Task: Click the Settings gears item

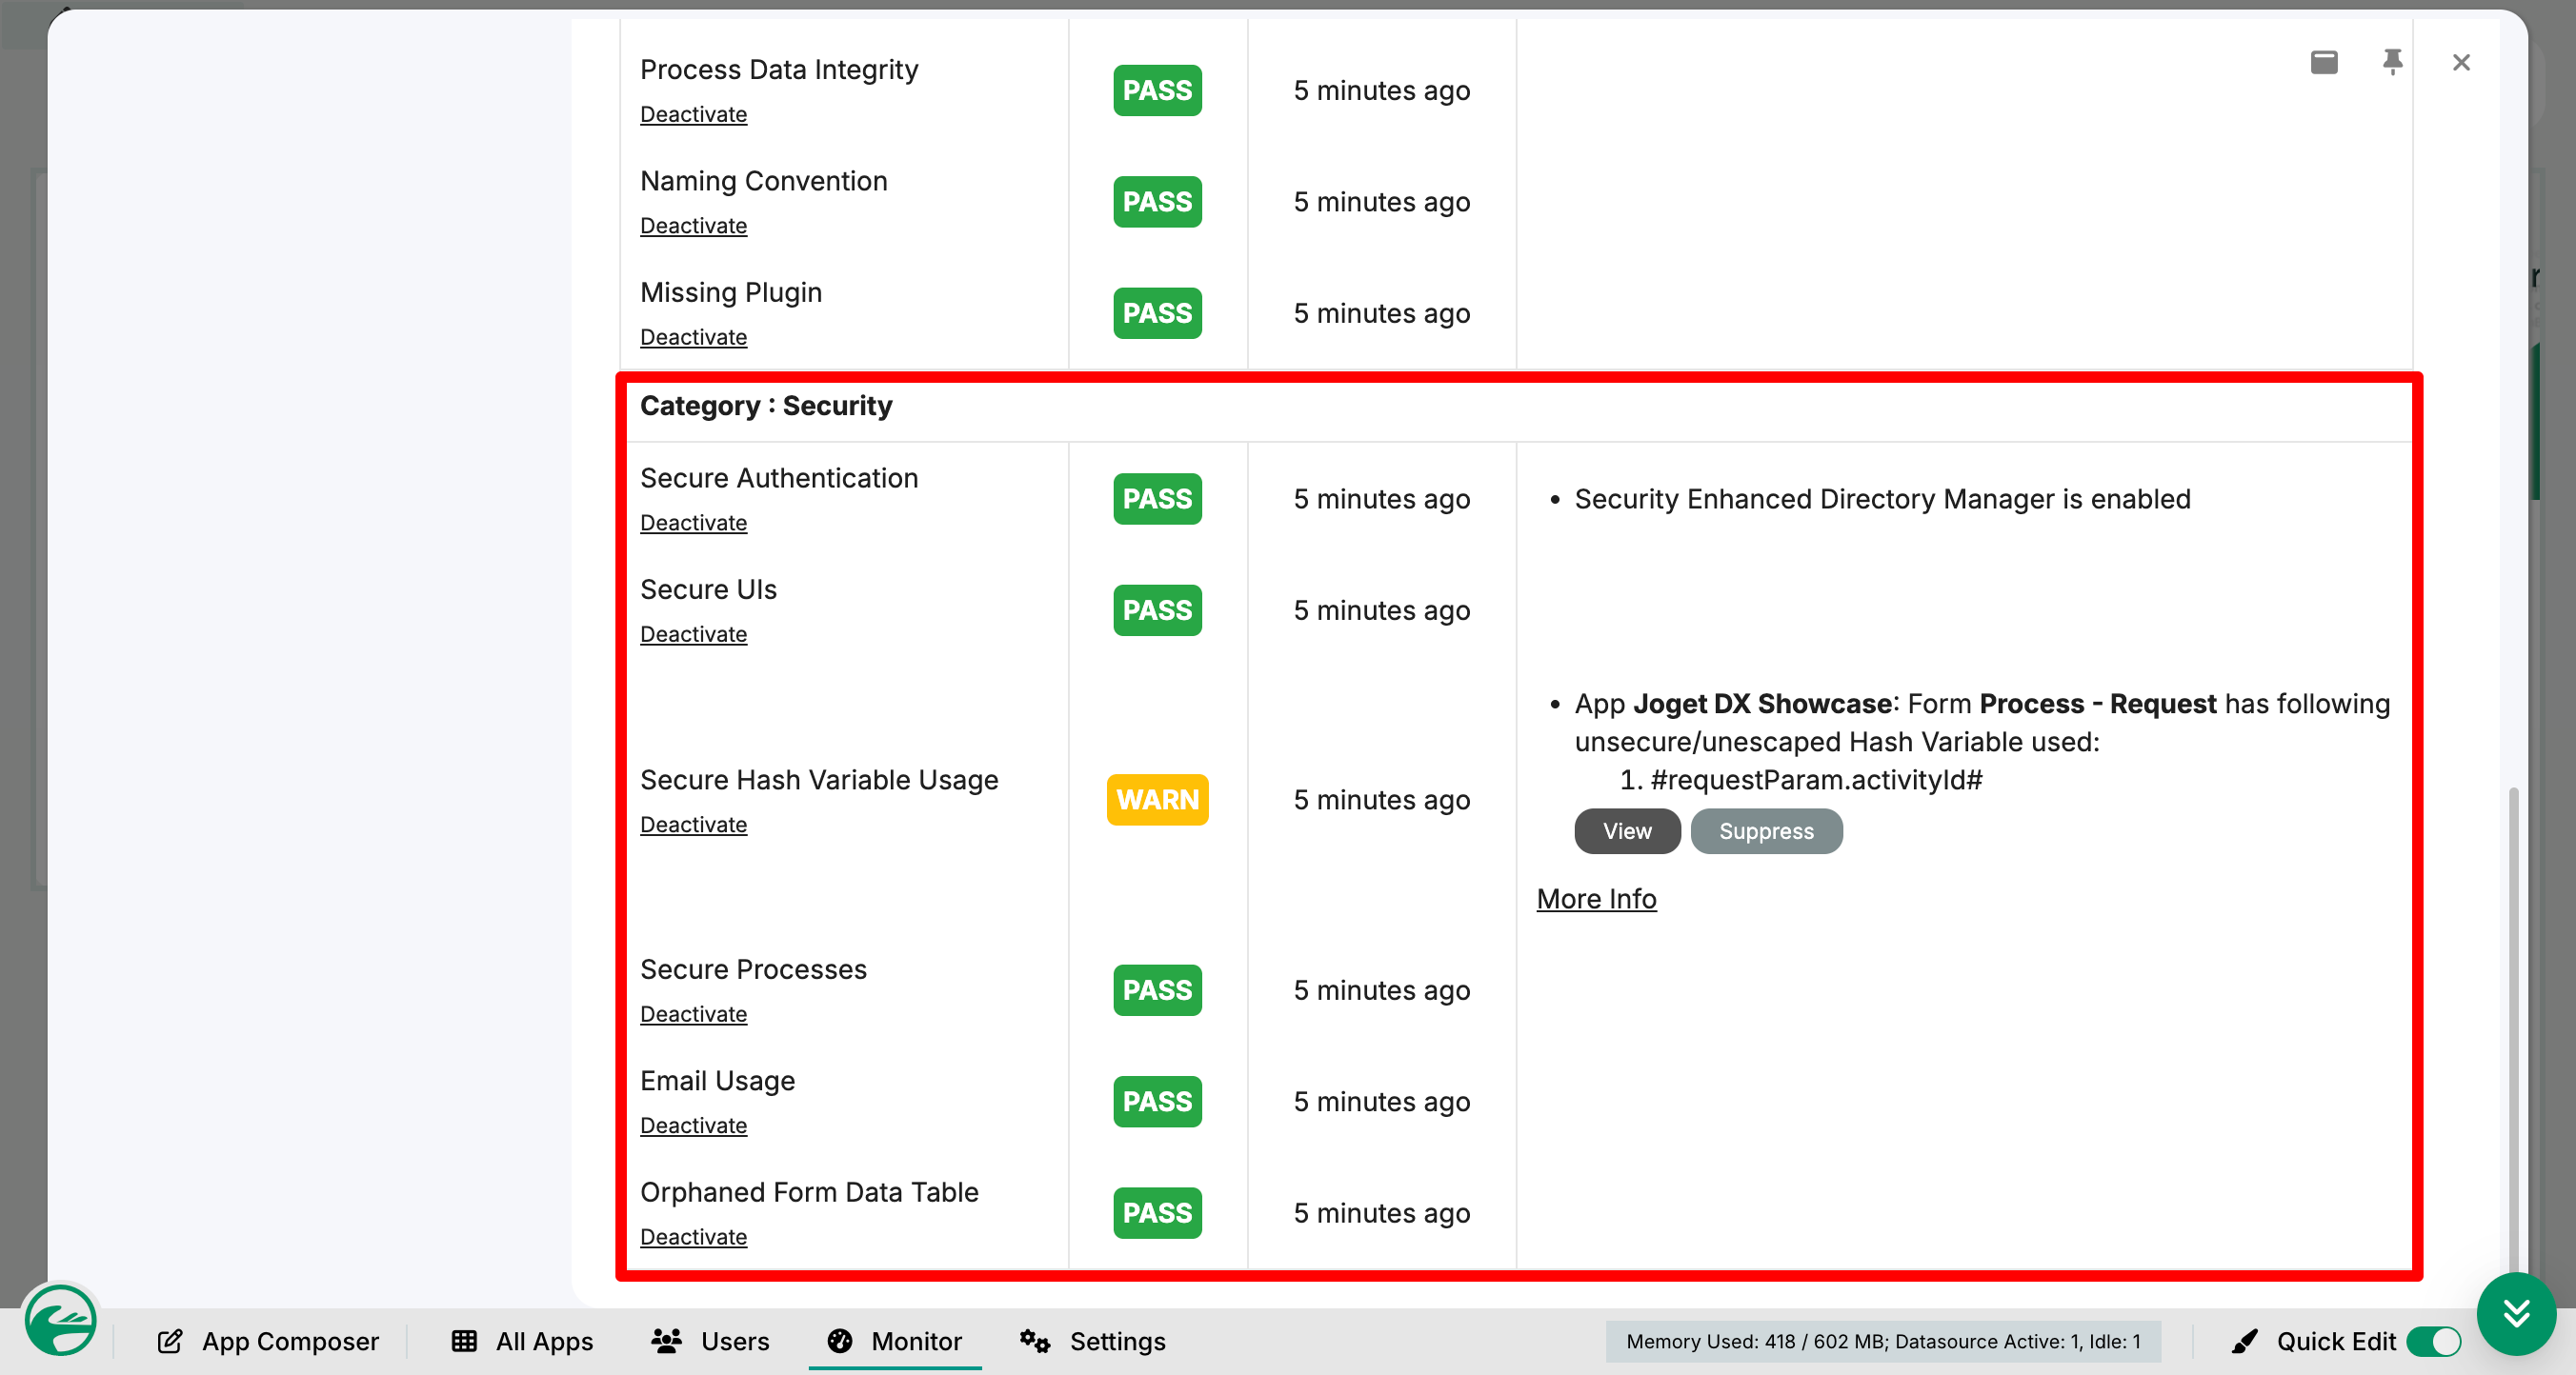Action: (x=1092, y=1341)
